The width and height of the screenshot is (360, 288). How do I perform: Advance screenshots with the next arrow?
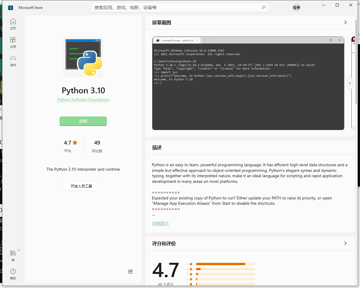pyautogui.click(x=350, y=83)
